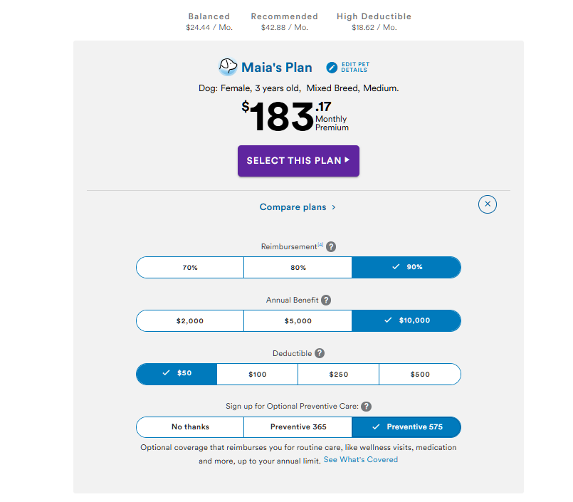Viewport: 573px width, 502px height.
Task: Click the dog avatar icon beside Maia's Plan
Action: [x=228, y=68]
